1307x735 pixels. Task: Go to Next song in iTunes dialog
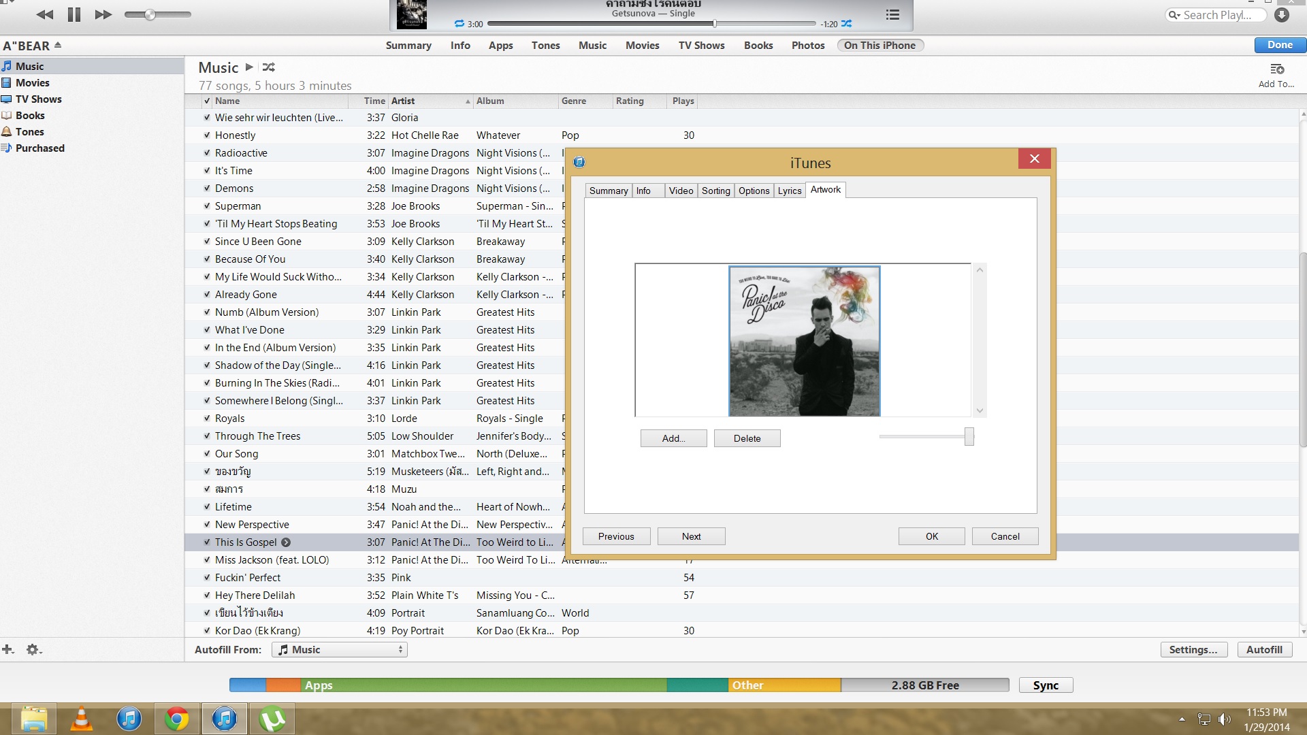pos(691,536)
